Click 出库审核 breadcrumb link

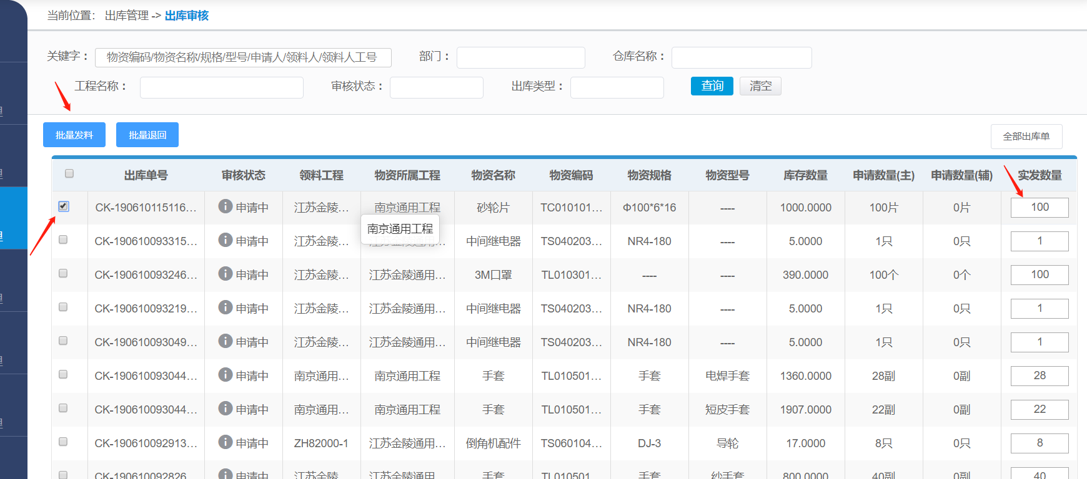pos(187,16)
